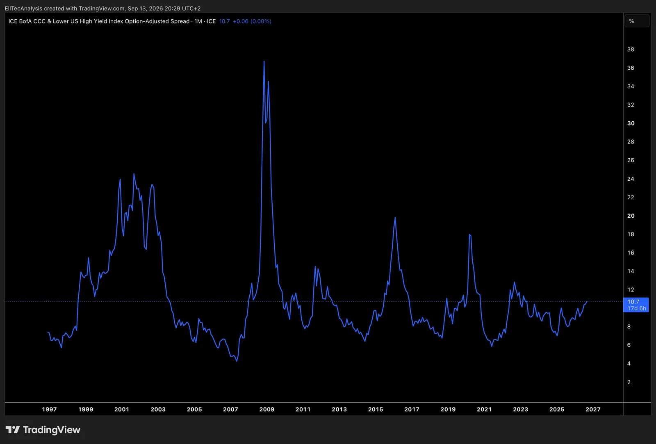The height and width of the screenshot is (444, 656).
Task: Click the 4 tick on price axis
Action: (629, 364)
